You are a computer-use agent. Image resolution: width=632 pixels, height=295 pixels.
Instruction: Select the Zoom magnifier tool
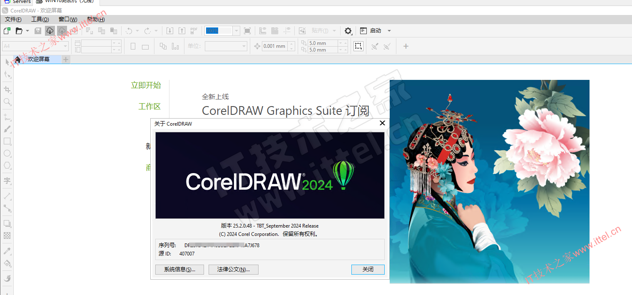point(7,102)
